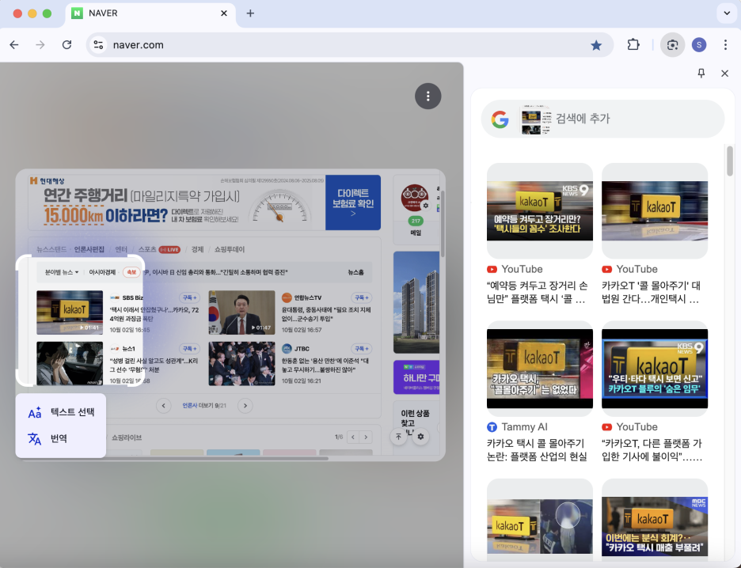Open the 콜몰아주기는 없었다 thumbnail

(540, 369)
